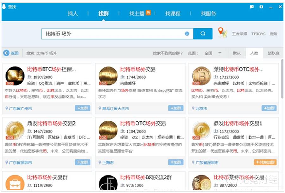Join 莱特比特币OTC场外 group with 加群
The width and height of the screenshot is (285, 193).
pyautogui.click(x=269, y=108)
